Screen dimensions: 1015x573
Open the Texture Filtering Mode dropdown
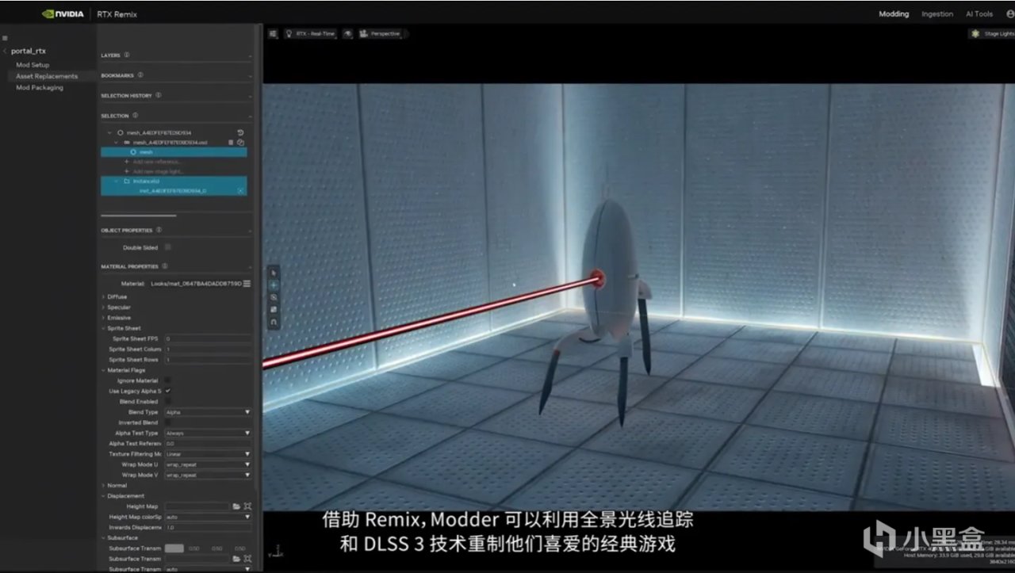(208, 454)
